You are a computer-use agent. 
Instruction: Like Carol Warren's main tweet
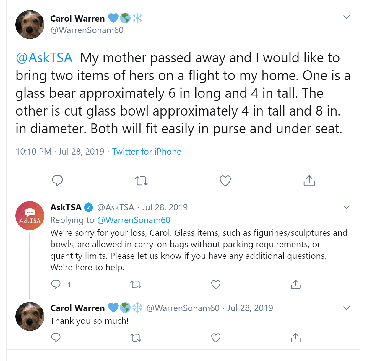coord(225,180)
